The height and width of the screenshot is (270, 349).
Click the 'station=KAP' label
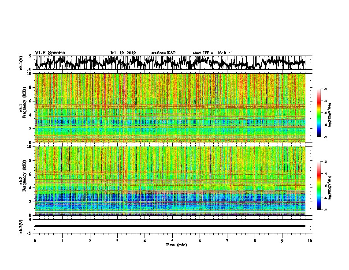pyautogui.click(x=163, y=53)
